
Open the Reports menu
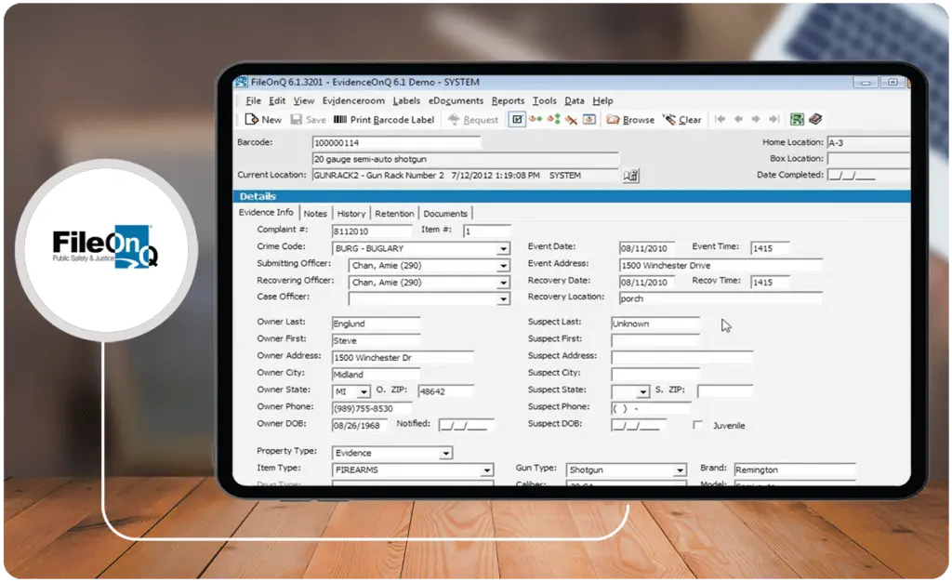coord(508,100)
